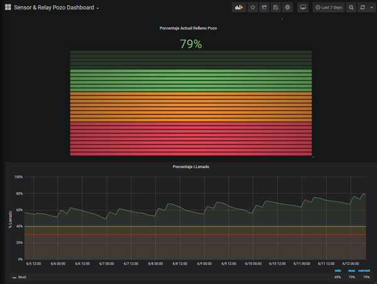Sort legend by the max column

(x=351, y=270)
